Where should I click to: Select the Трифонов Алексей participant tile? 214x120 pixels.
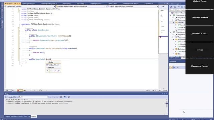200,17
